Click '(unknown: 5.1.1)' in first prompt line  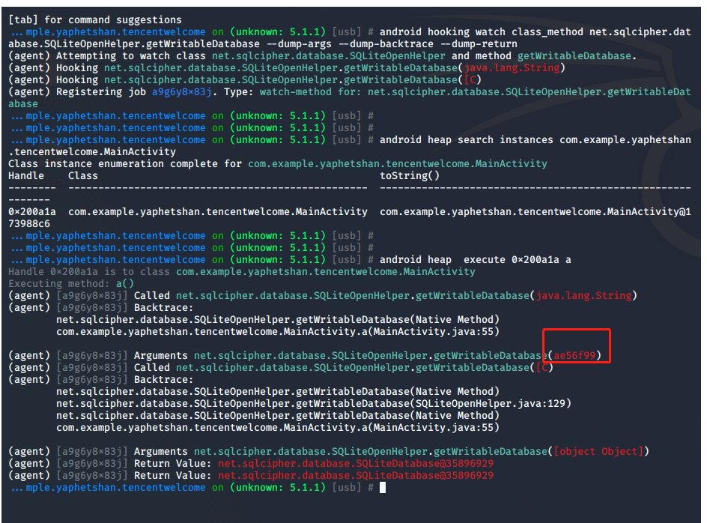coord(278,32)
